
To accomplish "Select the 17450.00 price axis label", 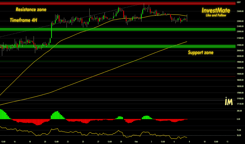I will [x=240, y=98].
